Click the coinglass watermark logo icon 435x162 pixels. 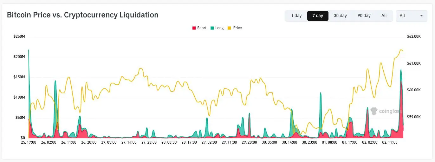coord(374,111)
